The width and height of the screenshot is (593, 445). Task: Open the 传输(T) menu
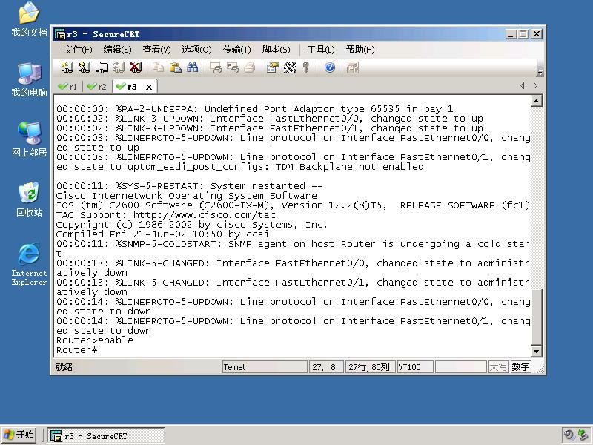pos(236,50)
